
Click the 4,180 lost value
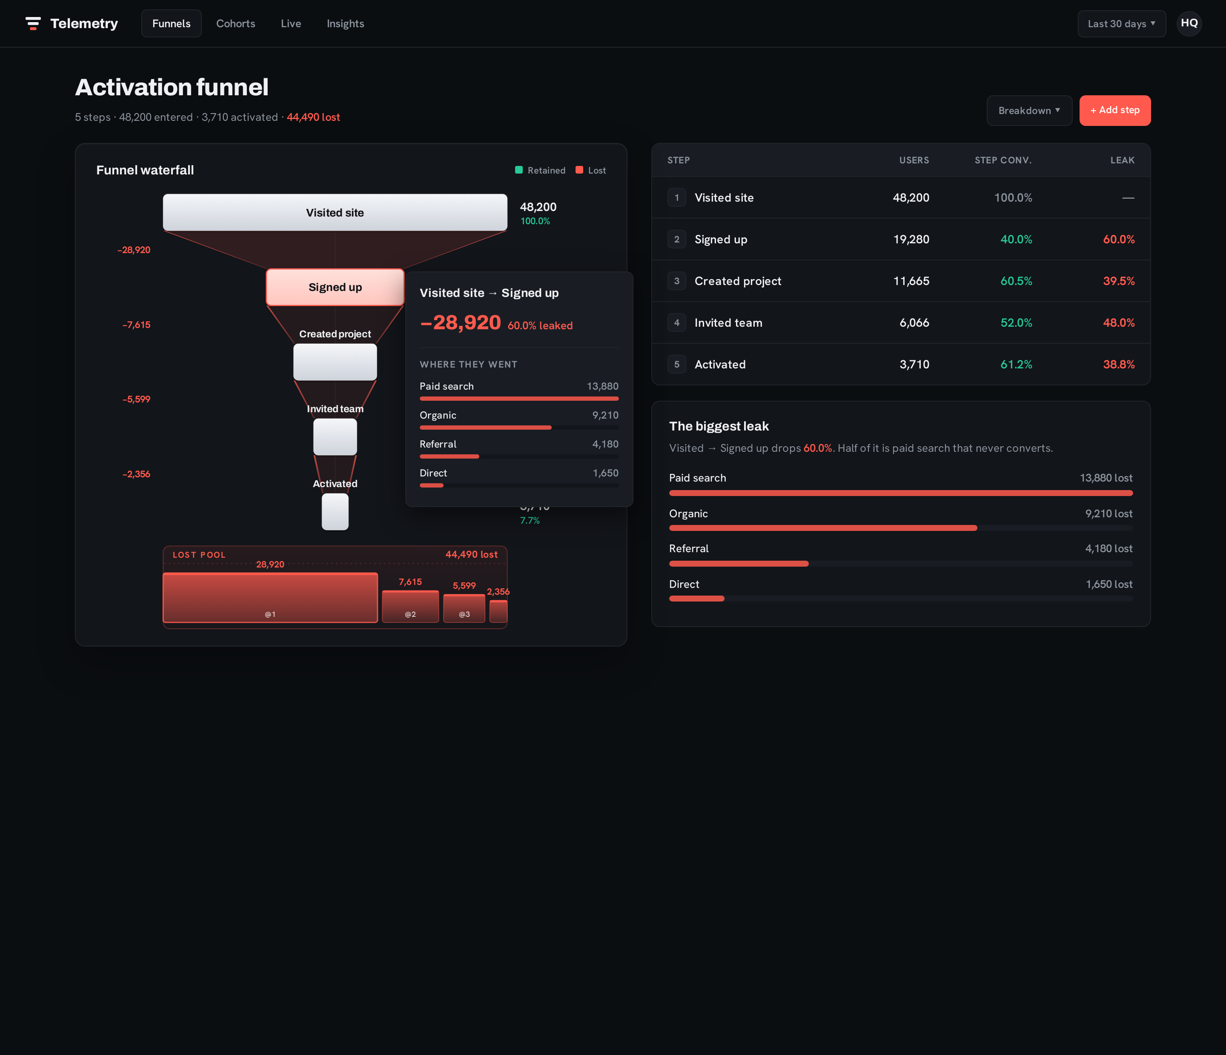tap(1109, 548)
